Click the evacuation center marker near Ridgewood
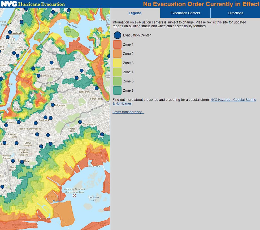 click(x=53, y=105)
